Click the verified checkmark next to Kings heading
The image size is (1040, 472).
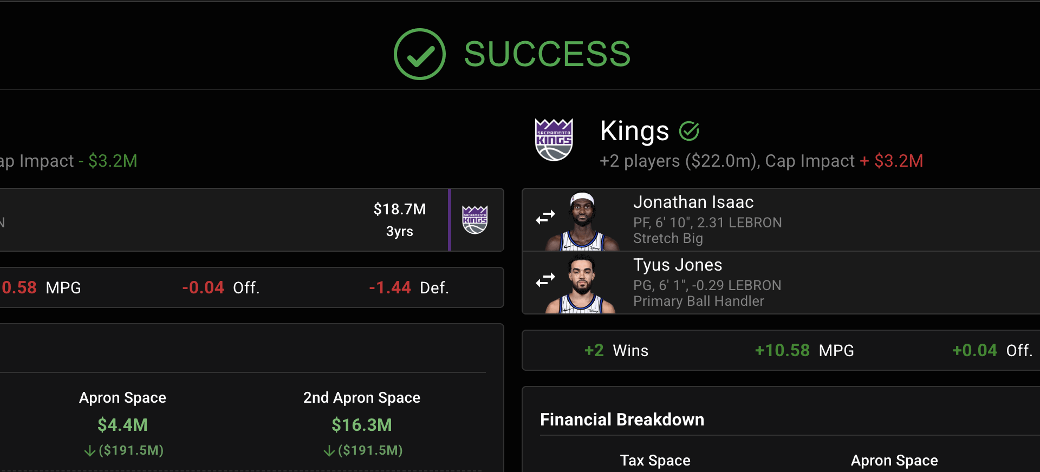689,130
